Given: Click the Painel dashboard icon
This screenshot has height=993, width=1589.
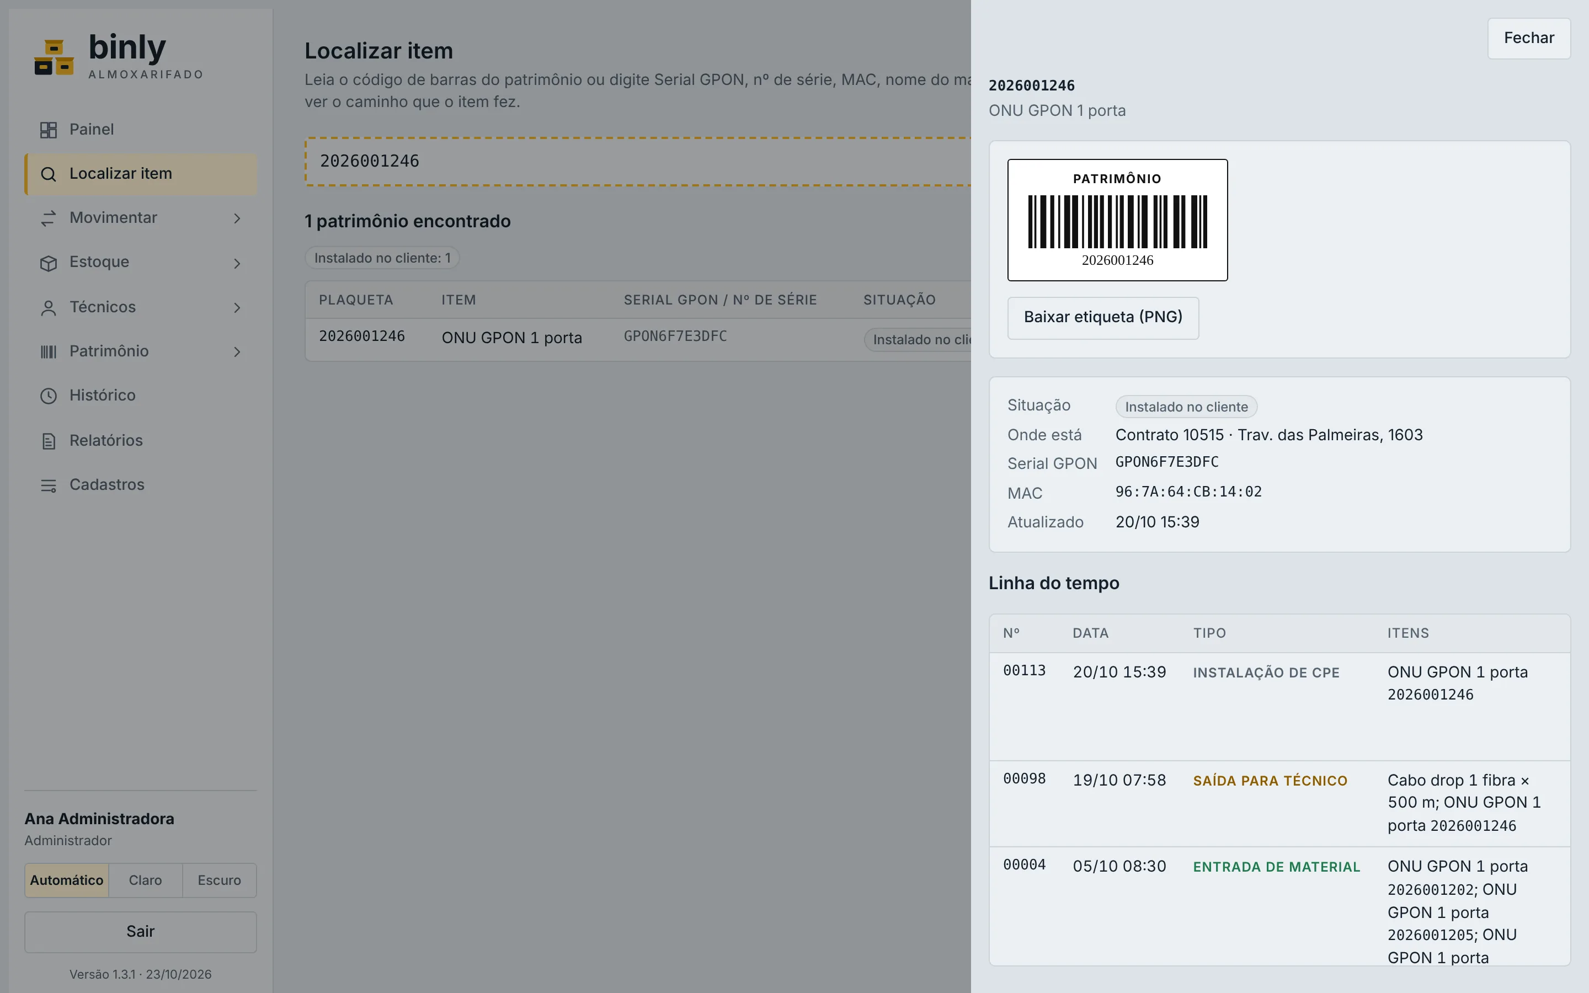Looking at the screenshot, I should (49, 130).
